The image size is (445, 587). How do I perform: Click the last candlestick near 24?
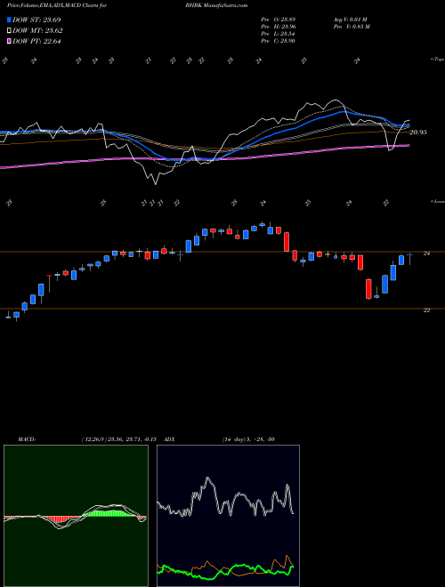point(409,258)
